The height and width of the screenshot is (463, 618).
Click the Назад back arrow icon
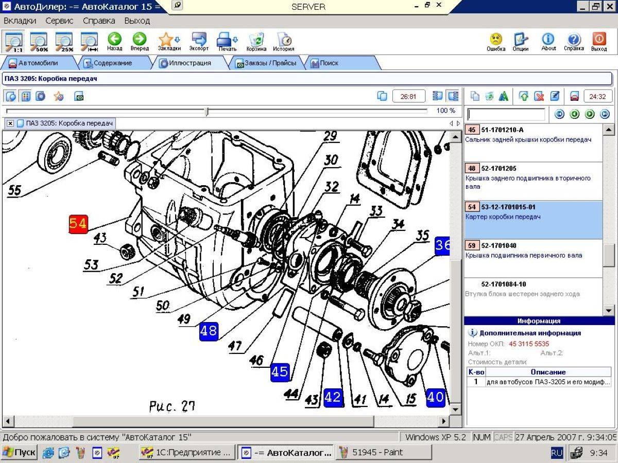pyautogui.click(x=114, y=39)
